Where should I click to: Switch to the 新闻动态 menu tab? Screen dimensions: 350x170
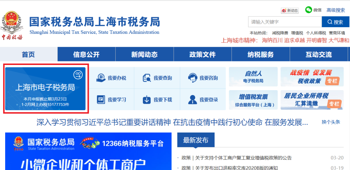coord(144,54)
